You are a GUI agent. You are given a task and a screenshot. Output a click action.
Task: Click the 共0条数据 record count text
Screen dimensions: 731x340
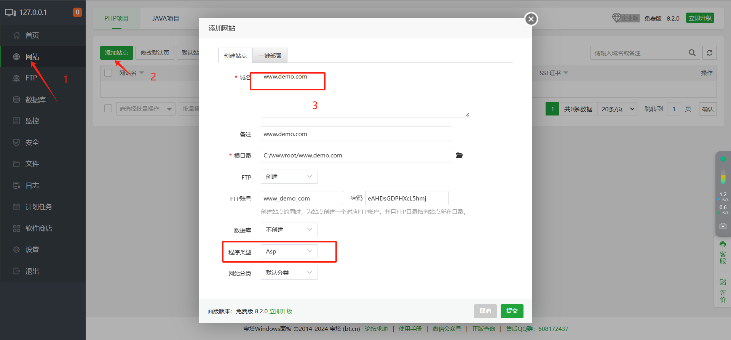click(578, 109)
